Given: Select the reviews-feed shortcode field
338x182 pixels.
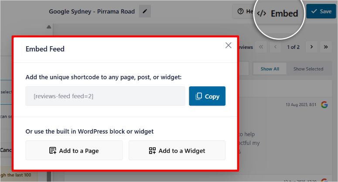Looking at the screenshot, I should pos(105,96).
